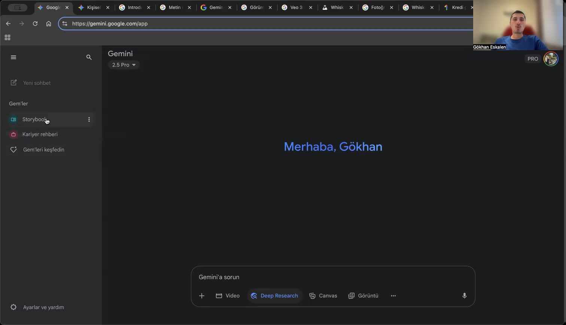Close the Fotoğr tab
The width and height of the screenshot is (566, 325).
pyautogui.click(x=392, y=7)
